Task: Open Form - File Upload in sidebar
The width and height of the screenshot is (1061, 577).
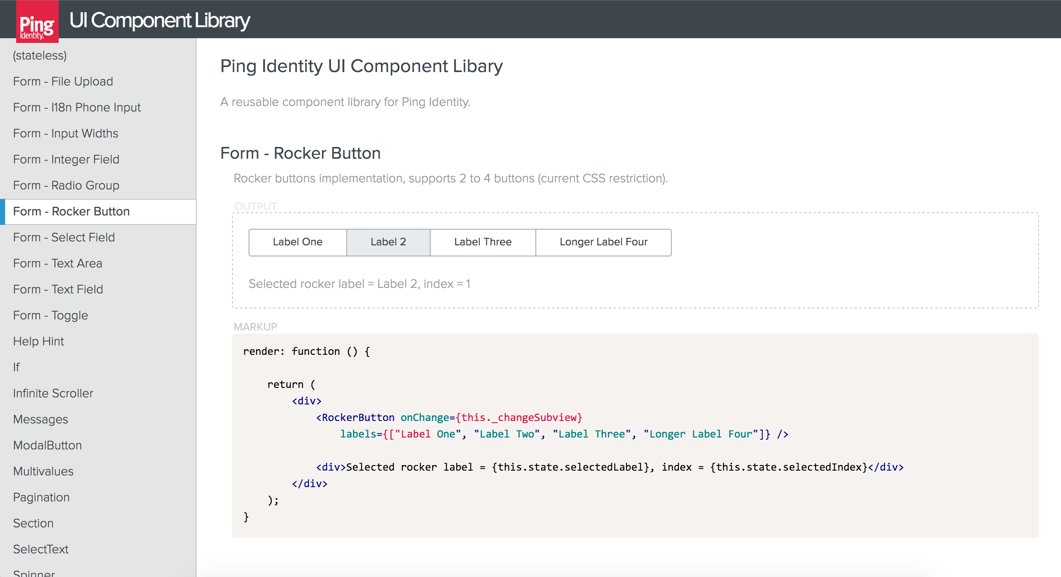Action: tap(63, 82)
